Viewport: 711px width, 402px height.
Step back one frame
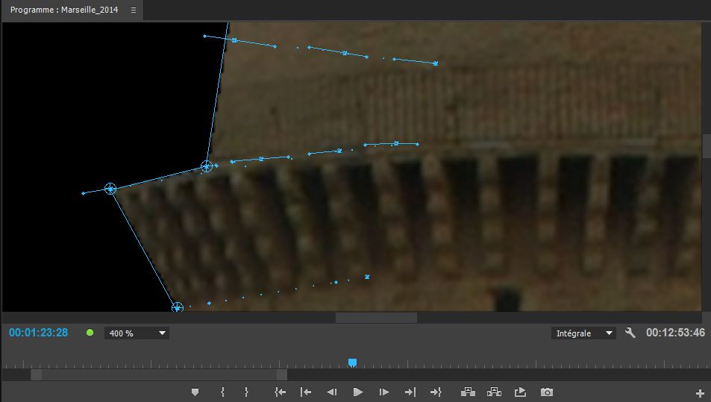tap(332, 392)
